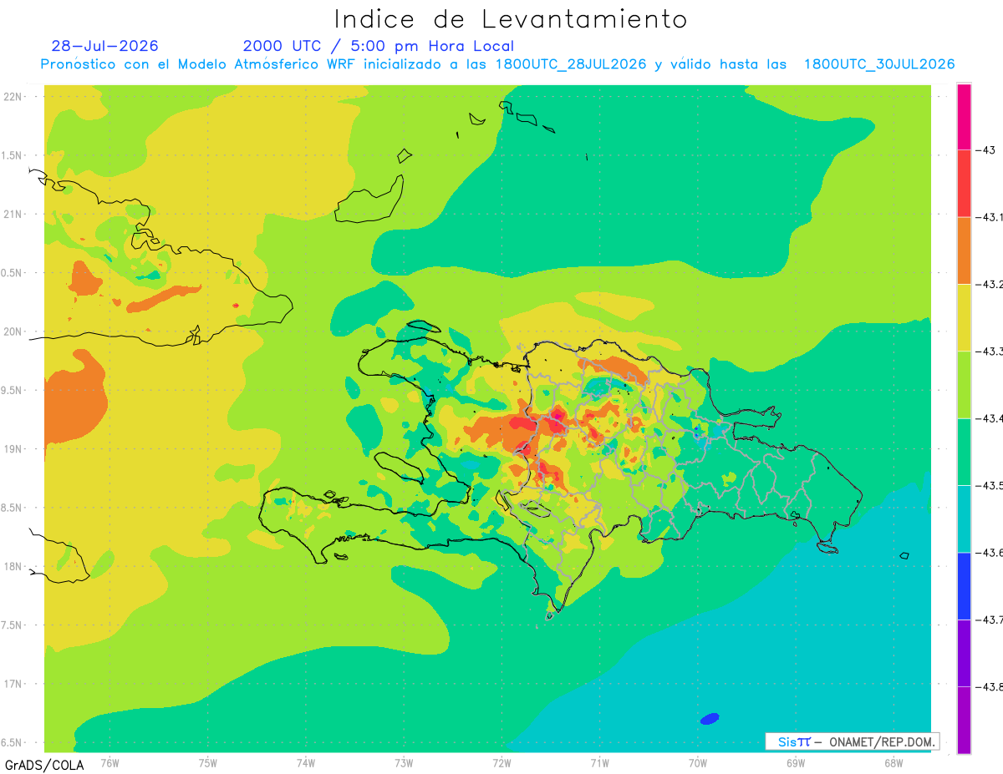Click the '-43.6' color bar label

(x=990, y=552)
